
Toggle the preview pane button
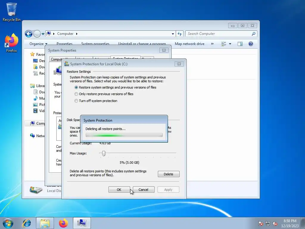(240, 44)
